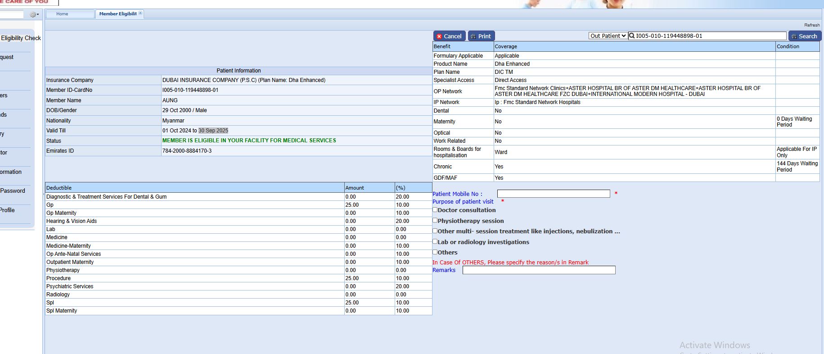The height and width of the screenshot is (354, 824).
Task: Click the magnifier icon in member ID field
Action: 632,36
